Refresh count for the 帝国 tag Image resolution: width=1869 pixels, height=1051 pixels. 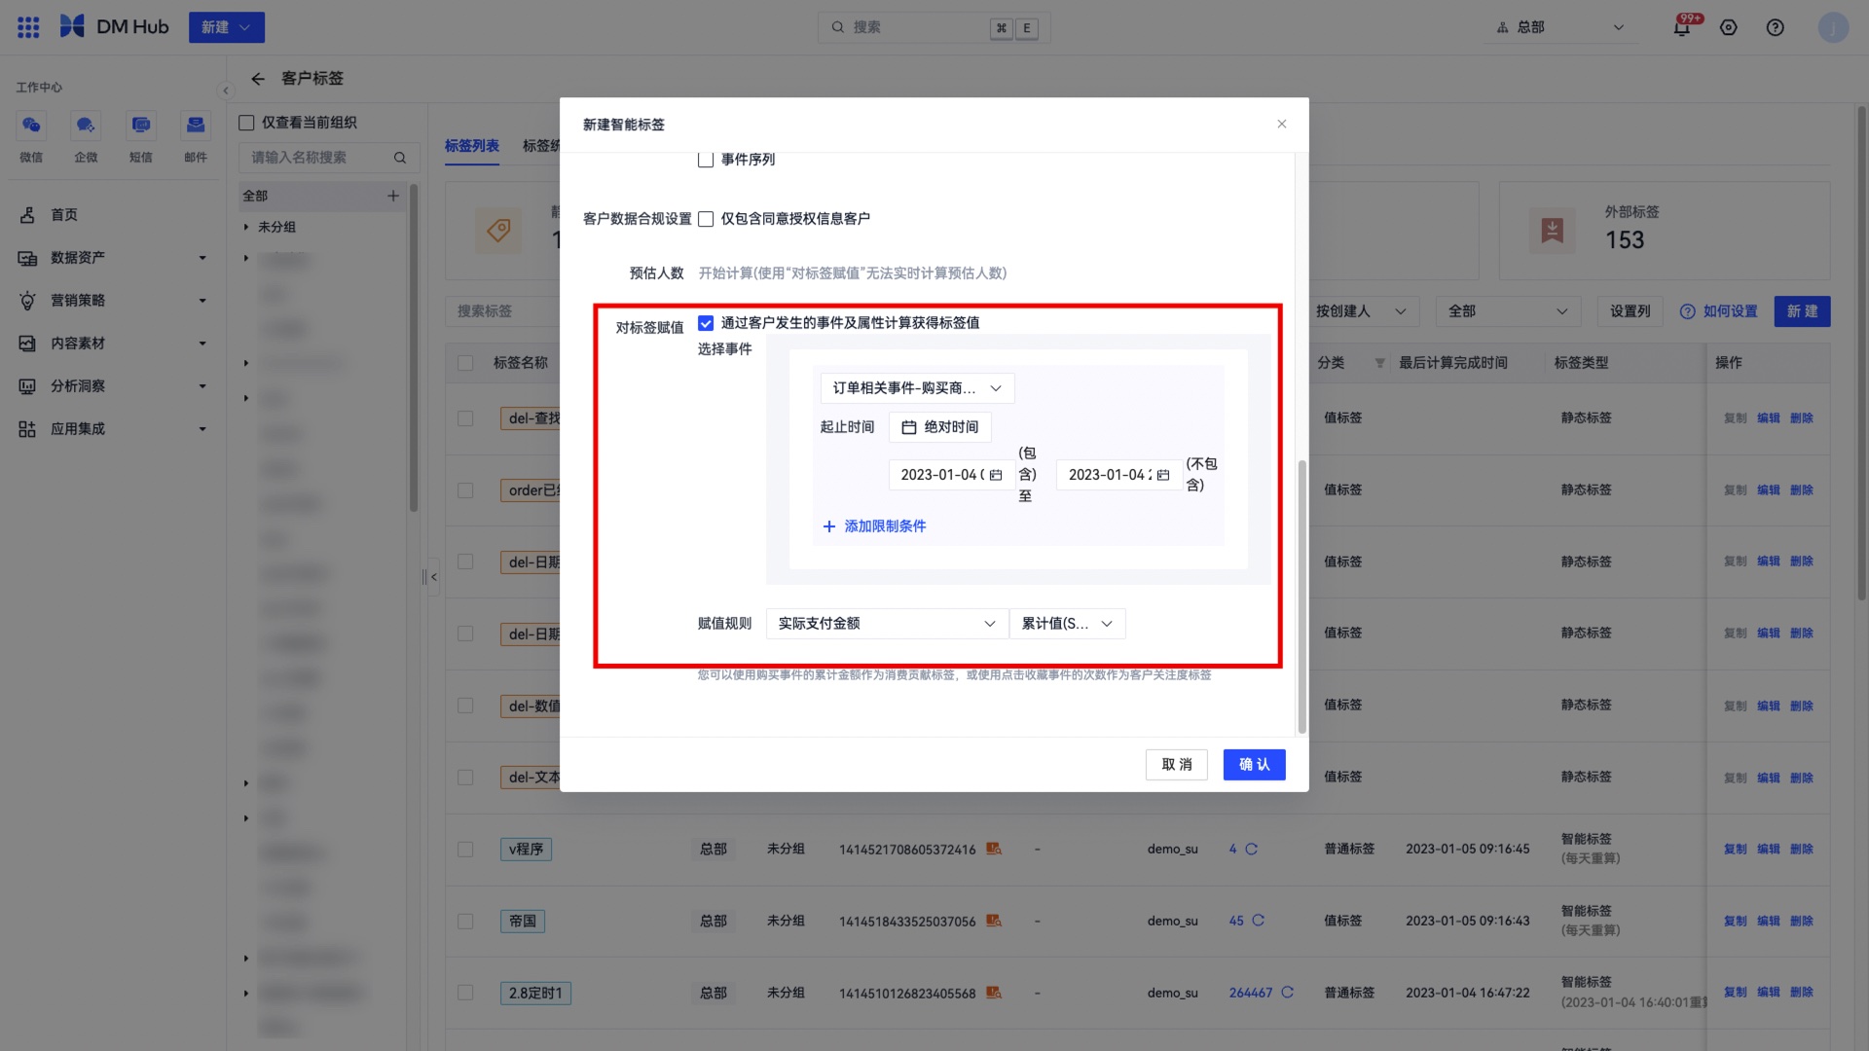(x=1259, y=921)
